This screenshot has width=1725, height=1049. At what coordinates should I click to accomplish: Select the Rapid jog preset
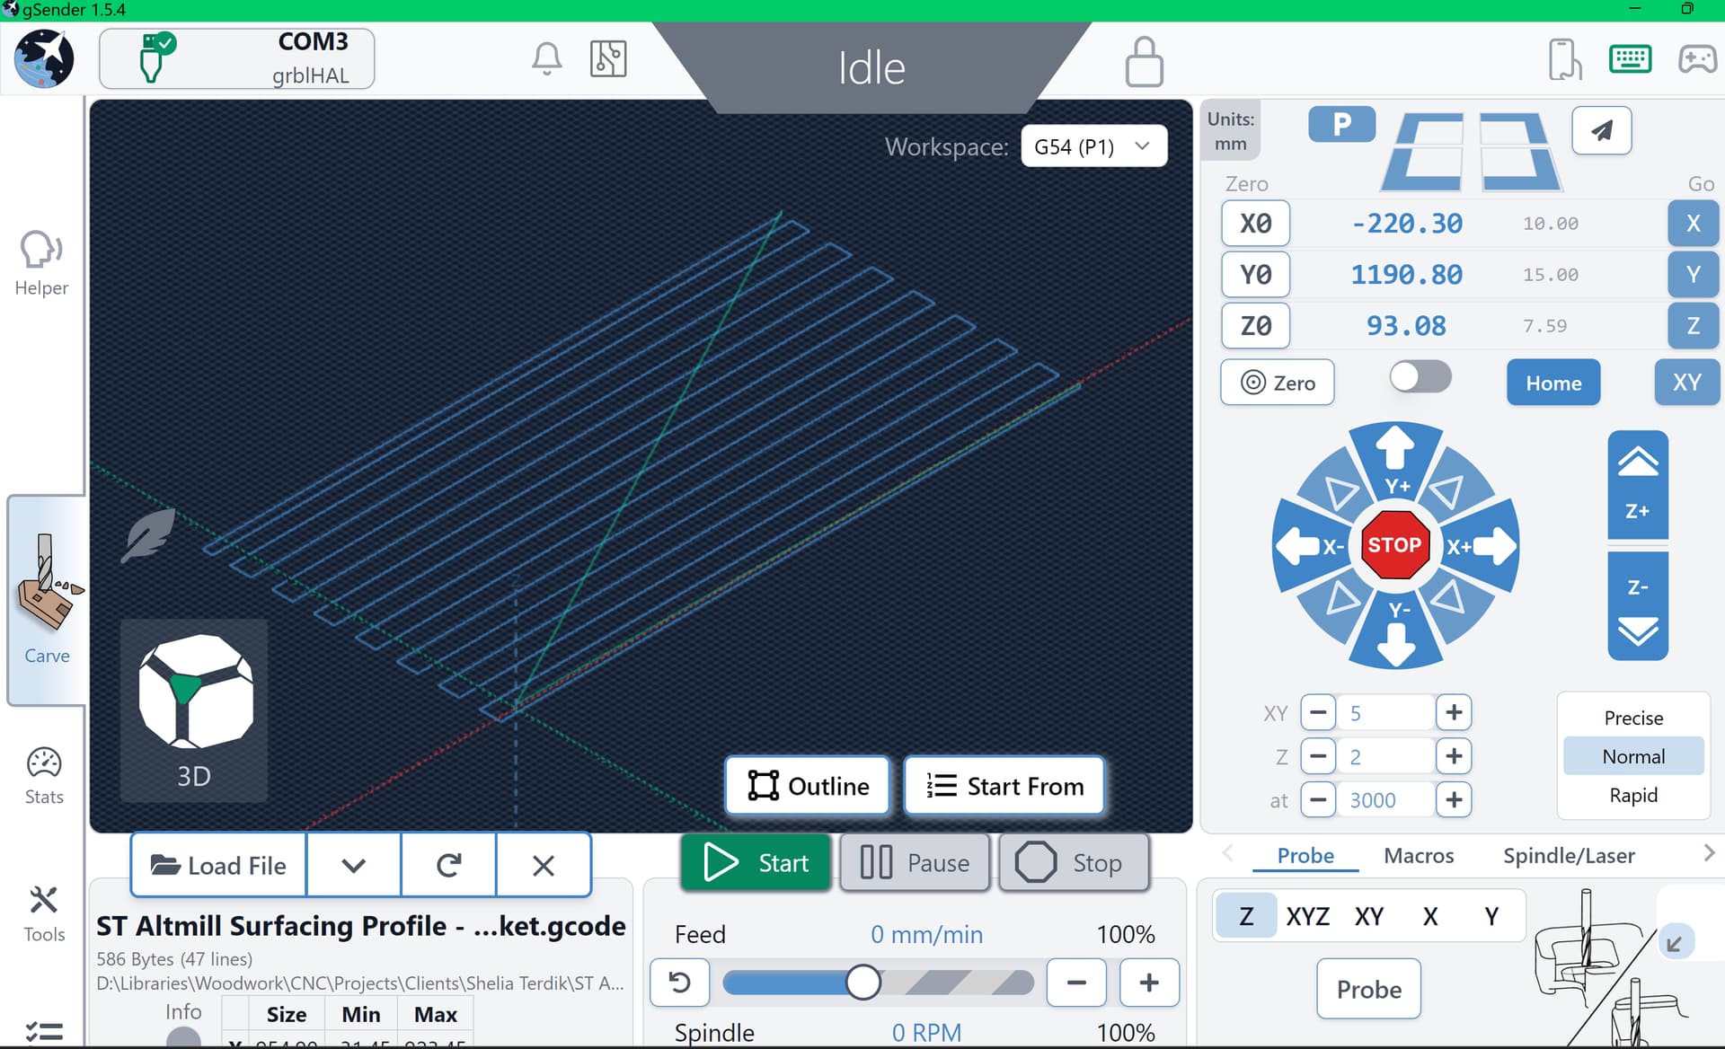coord(1632,795)
